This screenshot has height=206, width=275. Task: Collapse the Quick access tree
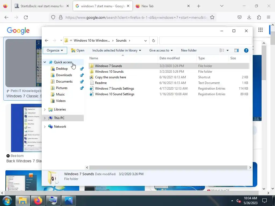tap(45, 62)
